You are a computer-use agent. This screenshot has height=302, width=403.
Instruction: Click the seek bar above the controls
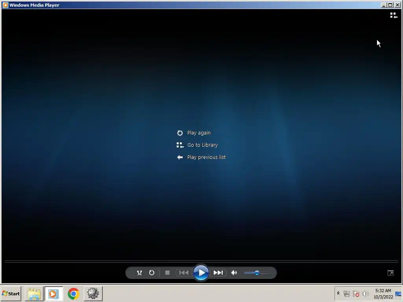[201, 261]
